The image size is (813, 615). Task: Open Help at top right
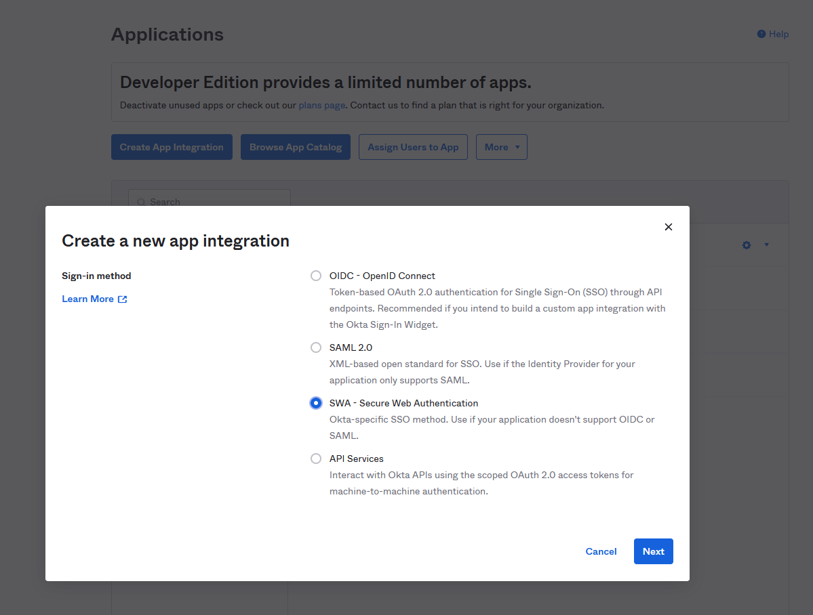[772, 34]
